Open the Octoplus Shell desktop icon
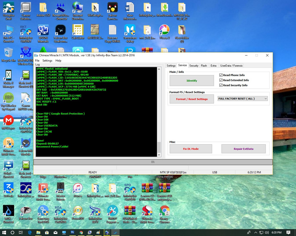Viewport: 296px width, 236px height. 9,11
